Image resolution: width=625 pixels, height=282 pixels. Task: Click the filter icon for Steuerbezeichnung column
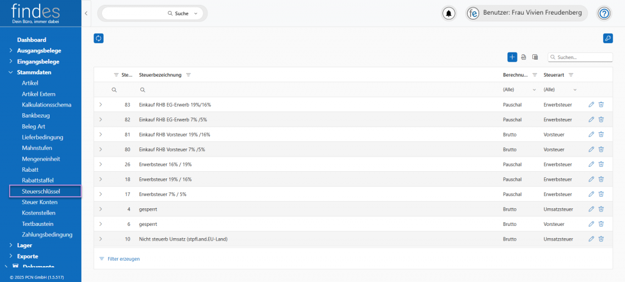[x=189, y=75]
